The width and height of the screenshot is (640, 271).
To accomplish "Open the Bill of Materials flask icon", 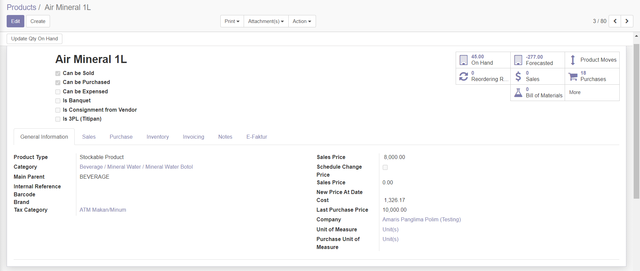I will [518, 93].
